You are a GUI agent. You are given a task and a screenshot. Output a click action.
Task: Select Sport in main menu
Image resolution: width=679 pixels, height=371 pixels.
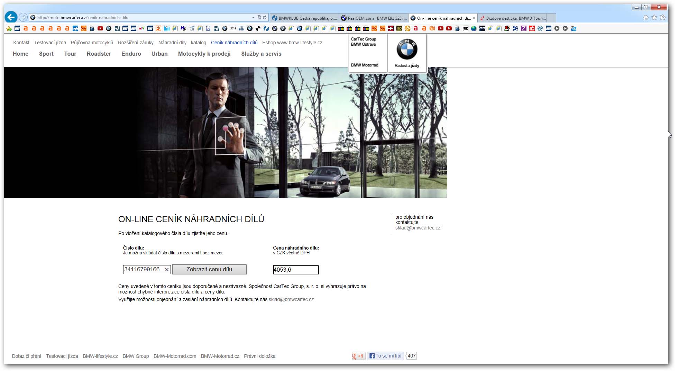(46, 54)
